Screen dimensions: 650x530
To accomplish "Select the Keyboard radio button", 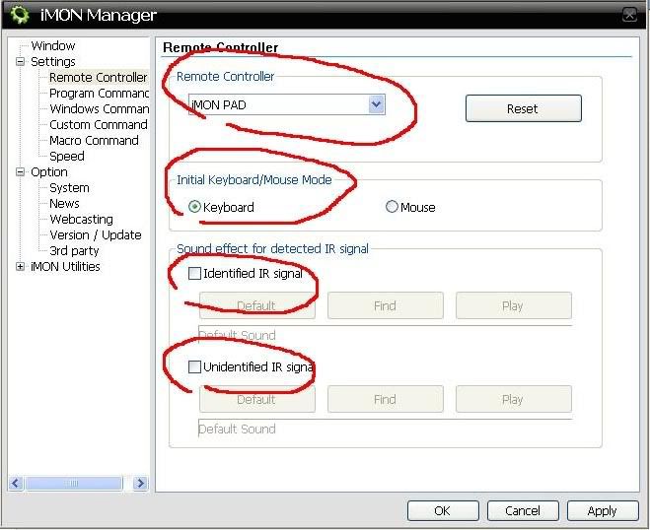I will pyautogui.click(x=194, y=207).
